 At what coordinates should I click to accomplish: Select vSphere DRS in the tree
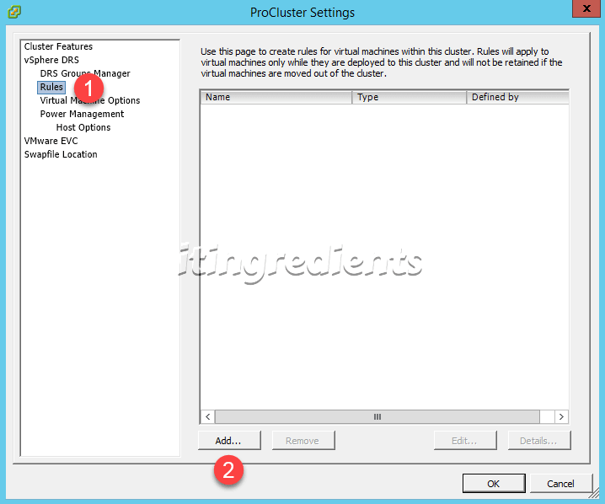coord(51,60)
